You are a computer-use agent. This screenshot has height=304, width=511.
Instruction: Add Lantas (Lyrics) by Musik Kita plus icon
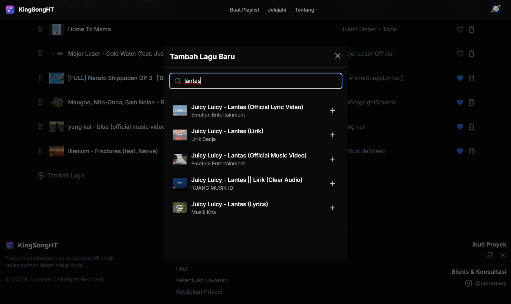[332, 208]
